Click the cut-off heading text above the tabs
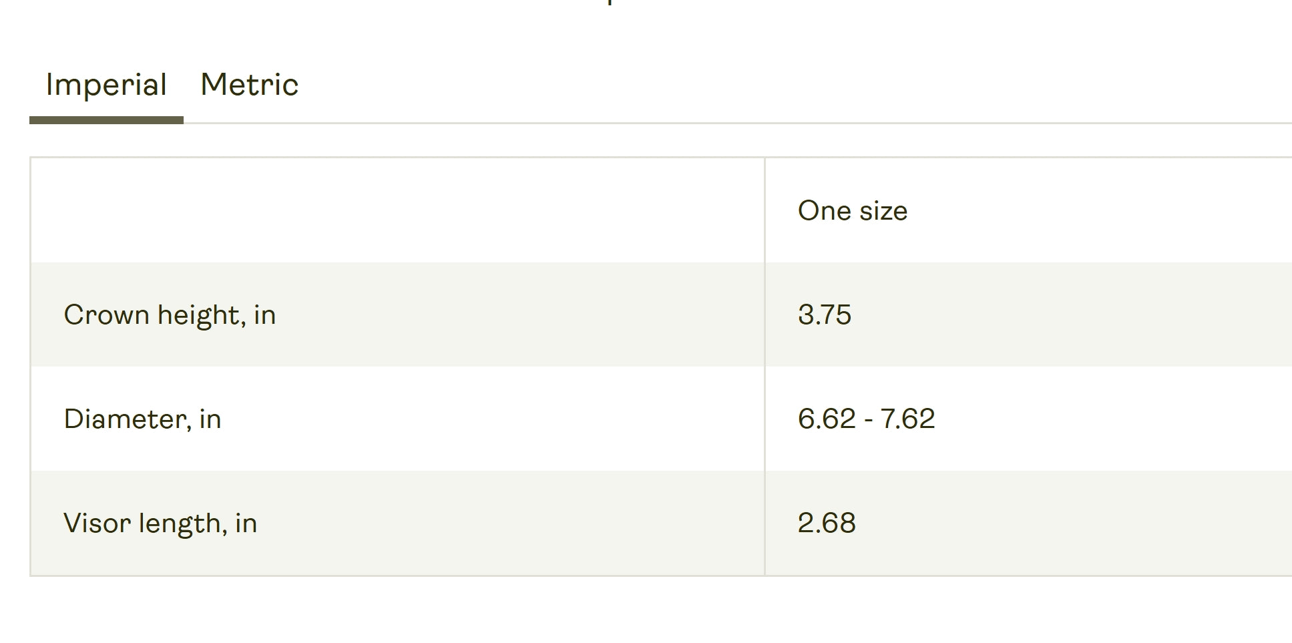Viewport: 1292px width, 643px height. coord(610,3)
